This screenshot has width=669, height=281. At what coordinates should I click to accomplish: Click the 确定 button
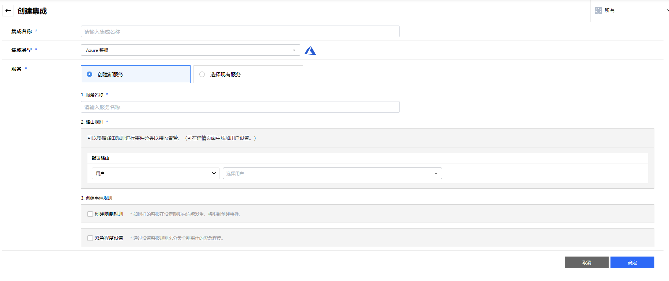click(632, 262)
